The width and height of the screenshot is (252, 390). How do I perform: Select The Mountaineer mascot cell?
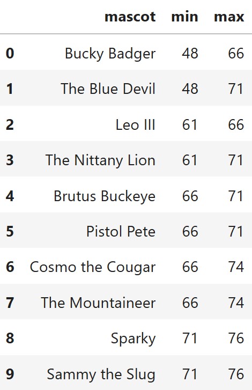tap(99, 303)
